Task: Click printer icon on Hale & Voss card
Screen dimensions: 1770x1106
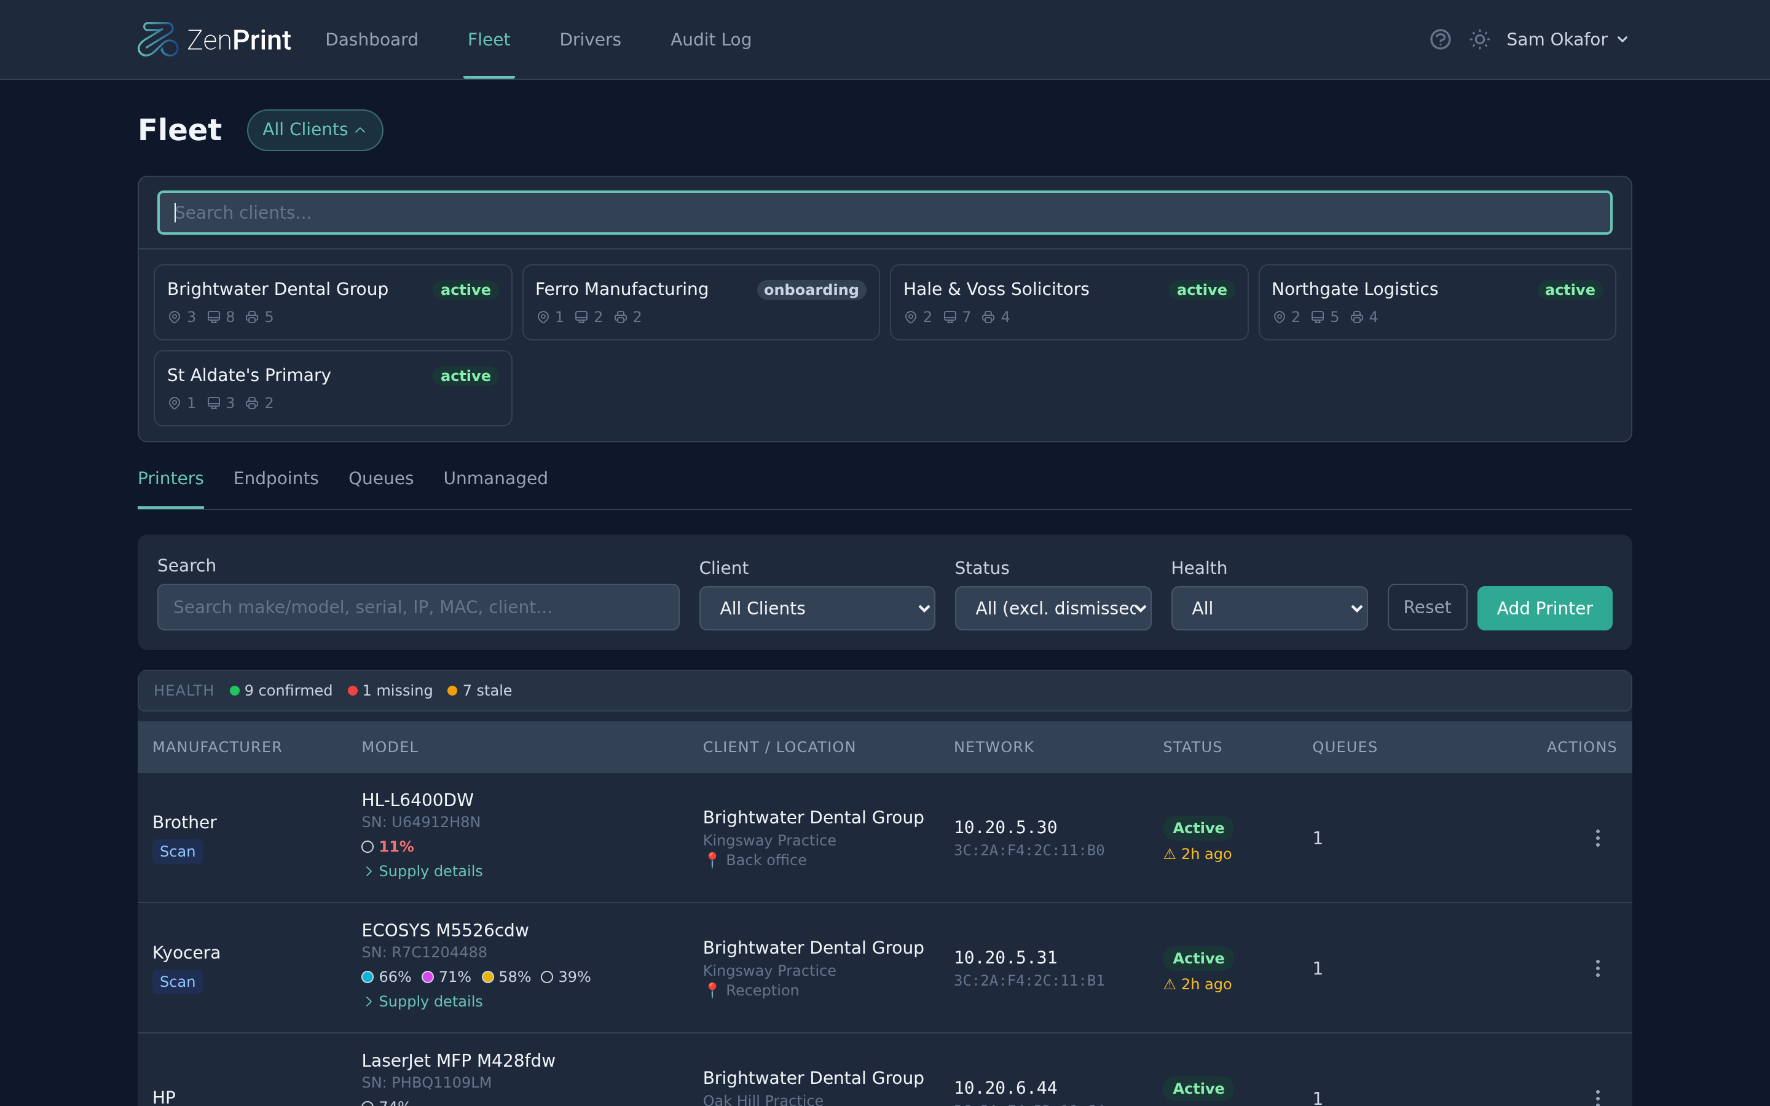Action: (x=988, y=318)
